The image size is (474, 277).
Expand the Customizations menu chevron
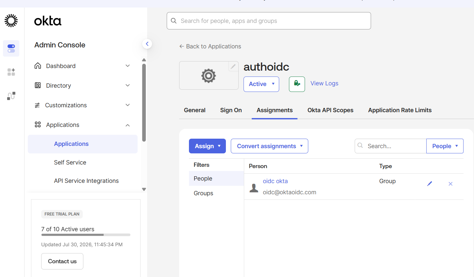point(128,105)
